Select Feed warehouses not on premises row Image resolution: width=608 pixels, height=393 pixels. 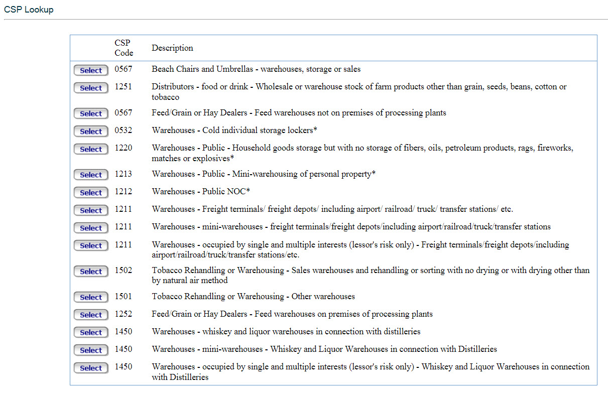point(91,114)
